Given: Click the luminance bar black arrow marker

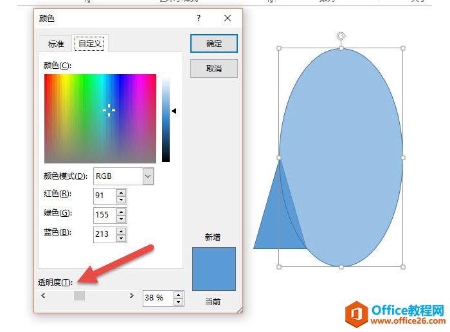Looking at the screenshot, I should tap(174, 111).
